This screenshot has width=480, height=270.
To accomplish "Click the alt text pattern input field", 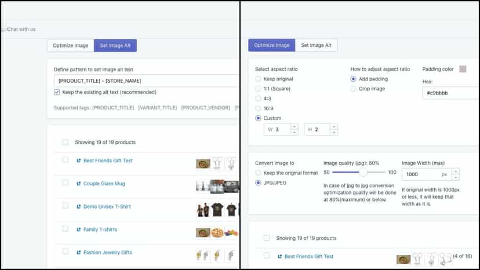I will [146, 81].
